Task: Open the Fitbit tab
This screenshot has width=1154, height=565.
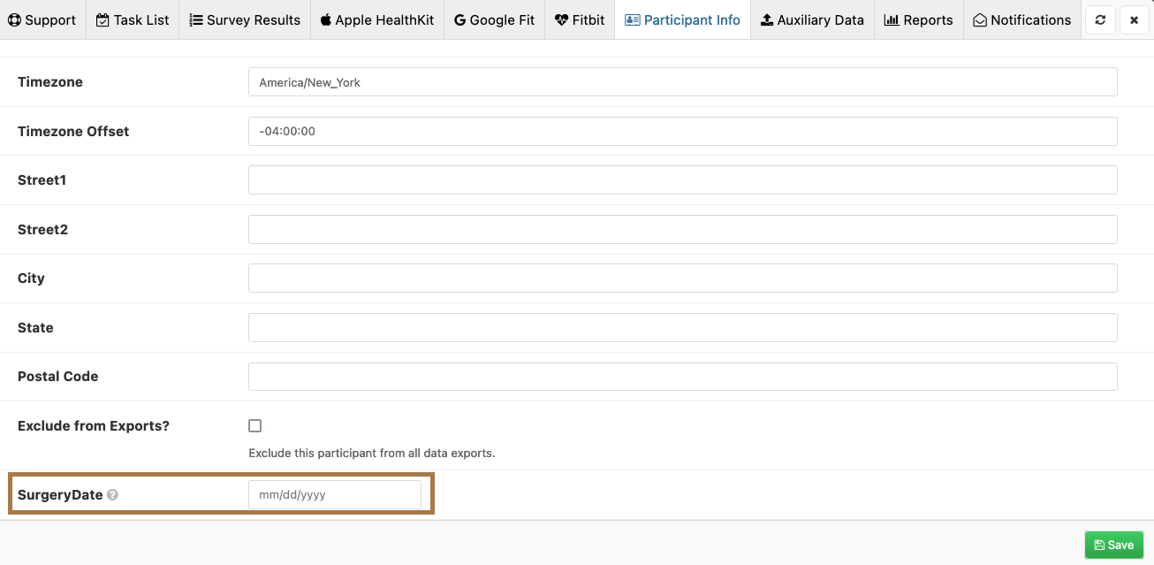Action: (580, 19)
